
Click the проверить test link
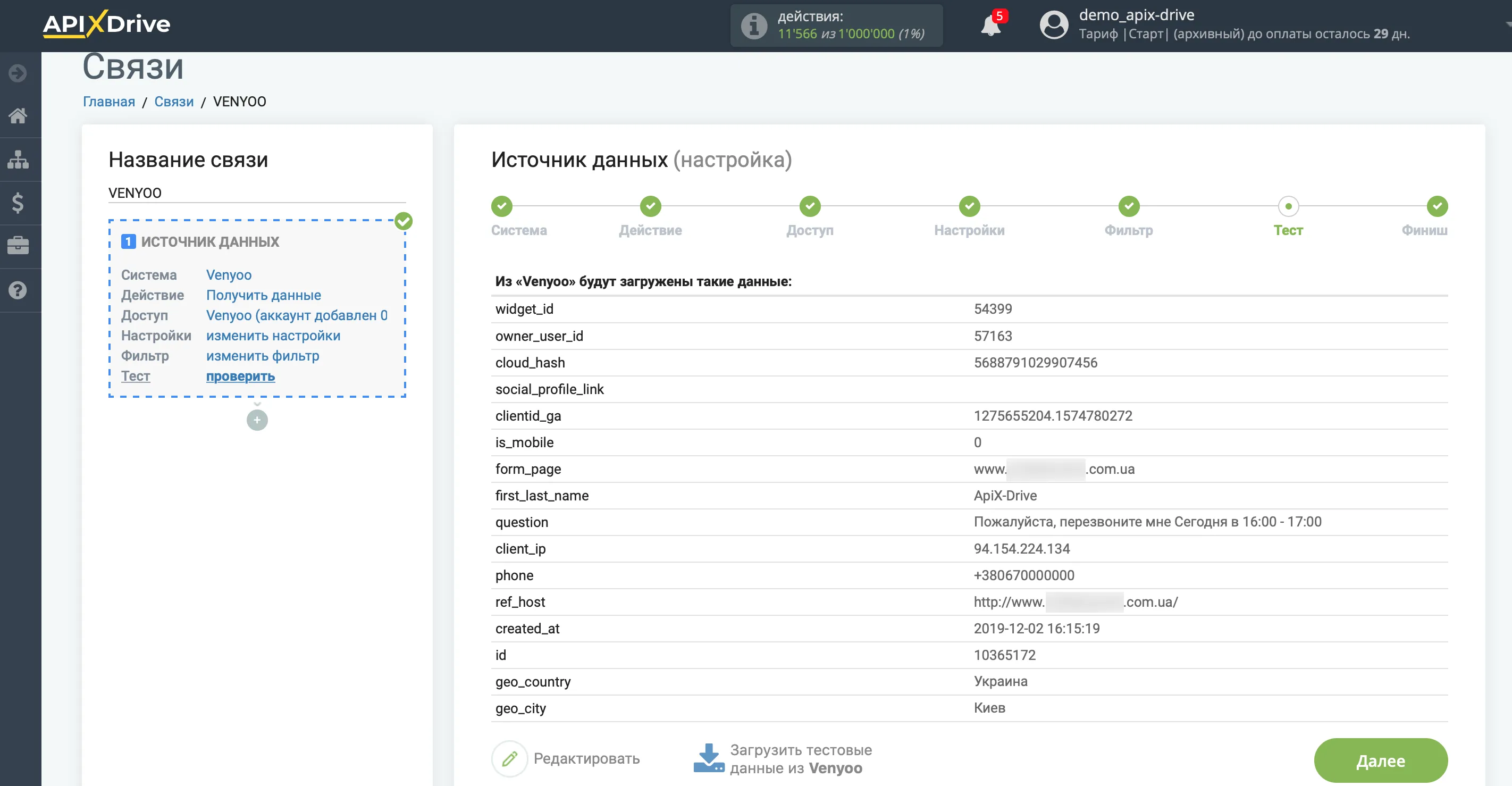coord(240,377)
